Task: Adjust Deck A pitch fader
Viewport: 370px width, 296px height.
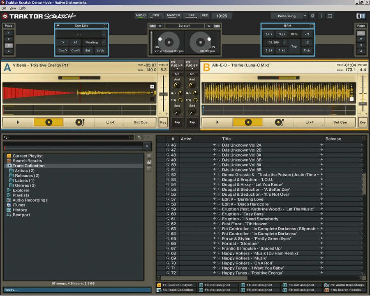Action: tap(163, 94)
